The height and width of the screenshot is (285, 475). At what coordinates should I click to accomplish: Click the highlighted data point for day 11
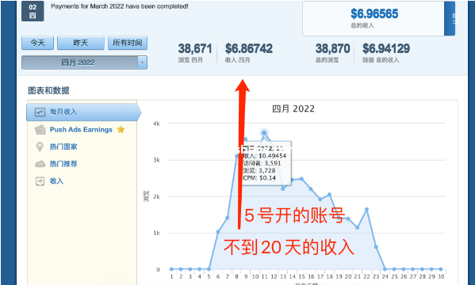pos(264,133)
